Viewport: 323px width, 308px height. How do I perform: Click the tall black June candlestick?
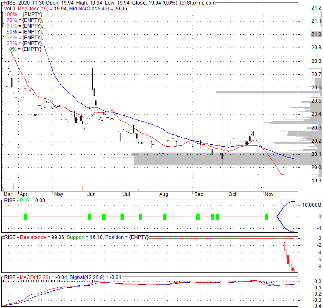coord(92,78)
